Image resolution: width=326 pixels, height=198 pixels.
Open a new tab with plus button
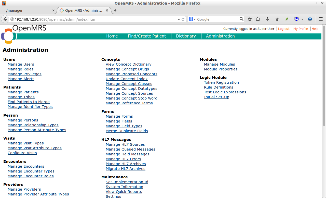pos(115,10)
